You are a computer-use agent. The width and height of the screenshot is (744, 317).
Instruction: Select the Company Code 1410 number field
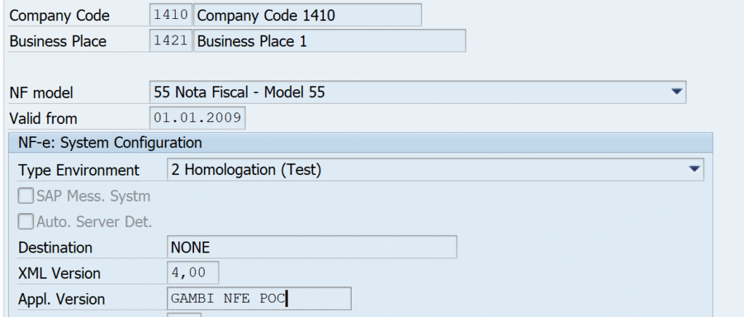[x=171, y=15]
